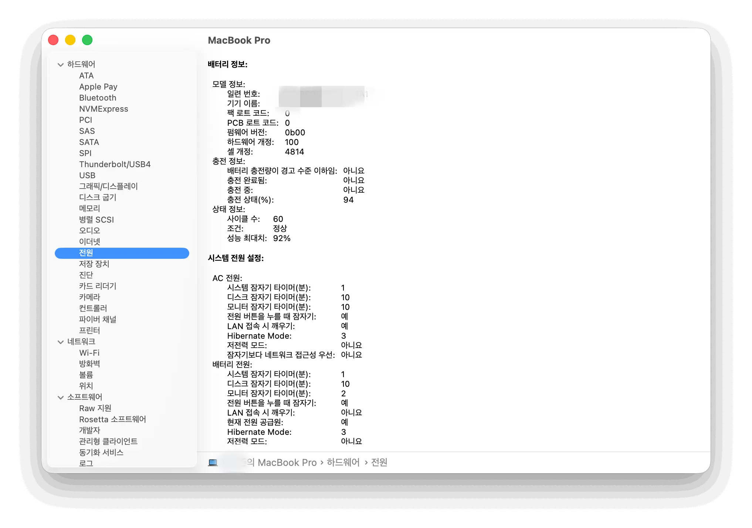Open 저장 장치 info

tap(94, 264)
